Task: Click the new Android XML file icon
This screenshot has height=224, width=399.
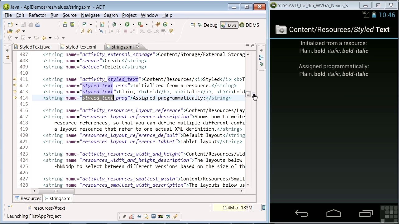Action: tap(102, 24)
